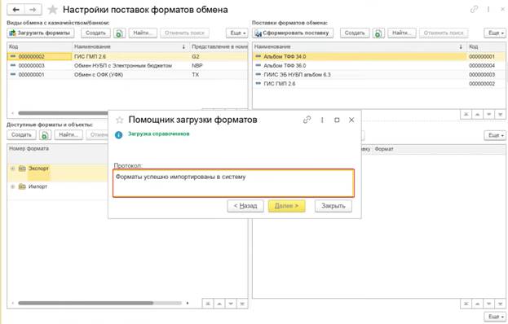
Task: Click the Далее button
Action: [286, 206]
